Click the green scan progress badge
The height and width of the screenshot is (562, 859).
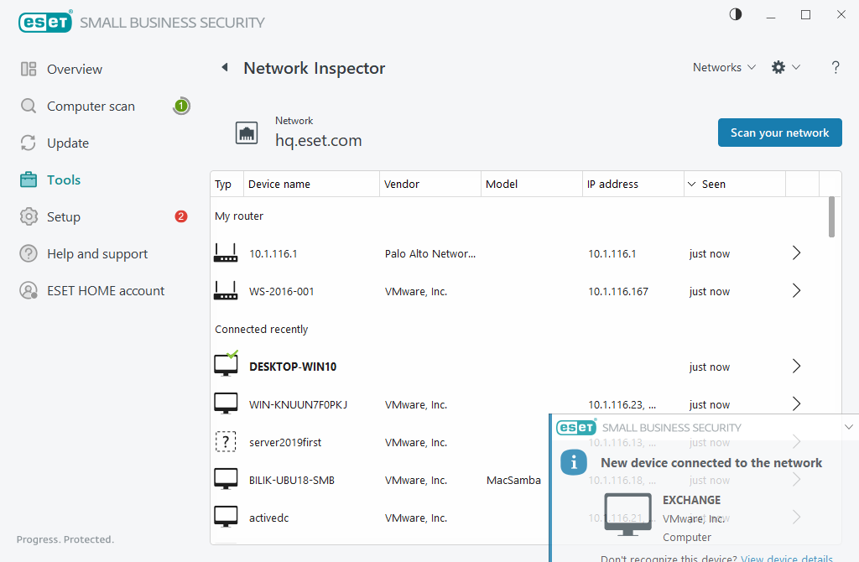point(181,106)
